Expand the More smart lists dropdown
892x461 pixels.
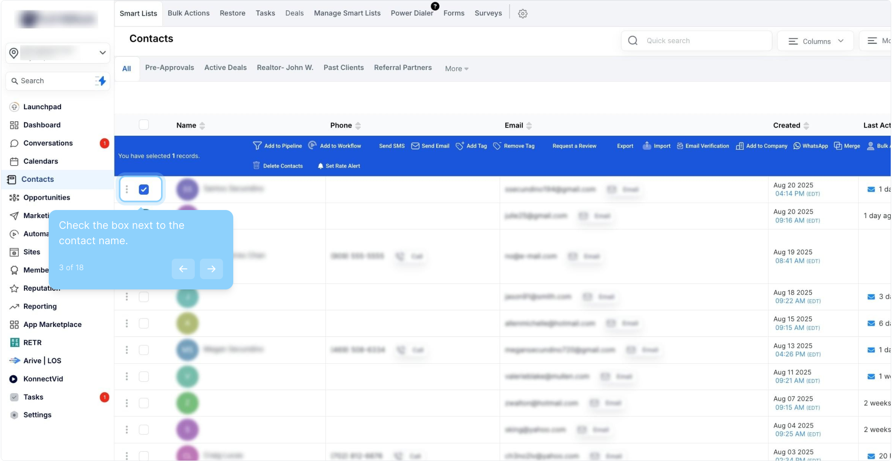tap(456, 69)
